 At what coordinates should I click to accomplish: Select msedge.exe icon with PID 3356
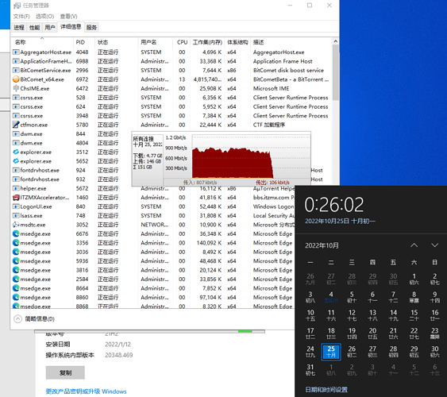(x=16, y=243)
